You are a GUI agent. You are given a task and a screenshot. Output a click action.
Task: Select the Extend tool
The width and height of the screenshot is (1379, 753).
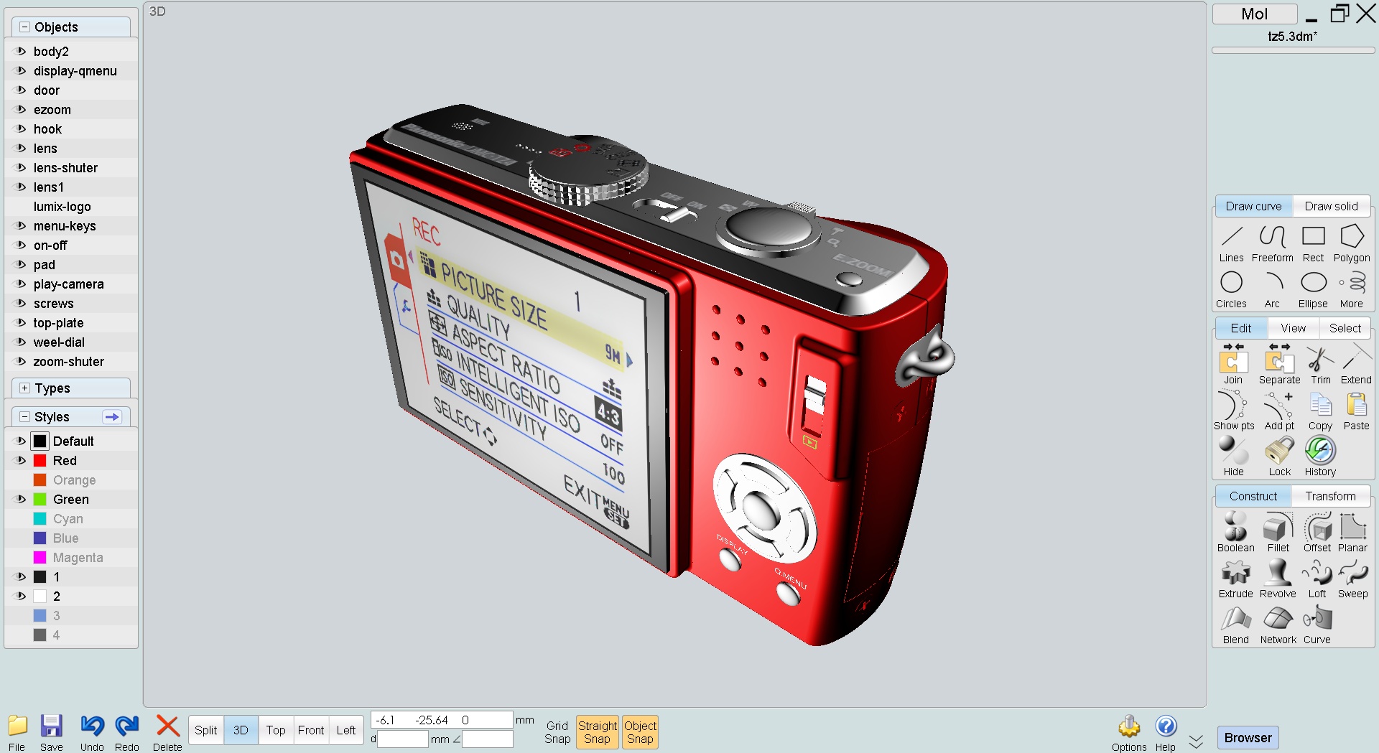pyautogui.click(x=1356, y=364)
